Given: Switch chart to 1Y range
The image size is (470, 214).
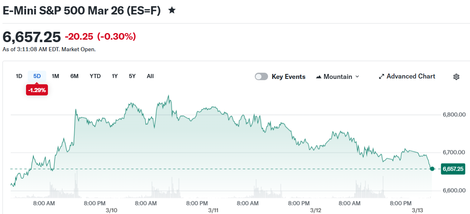Looking at the screenshot, I should pyautogui.click(x=115, y=76).
